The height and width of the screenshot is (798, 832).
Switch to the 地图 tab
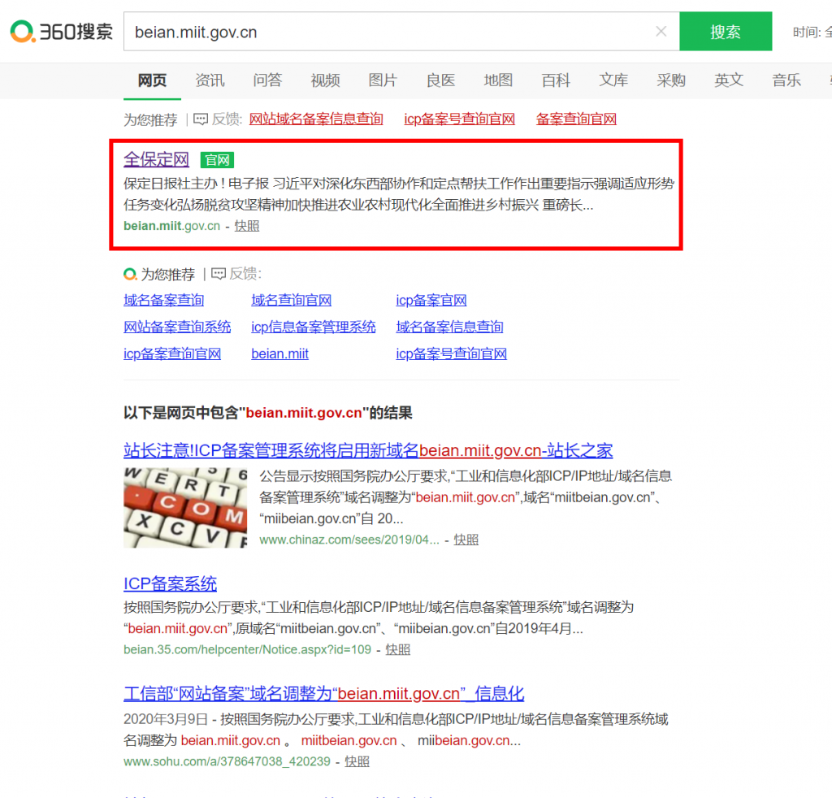(x=498, y=80)
